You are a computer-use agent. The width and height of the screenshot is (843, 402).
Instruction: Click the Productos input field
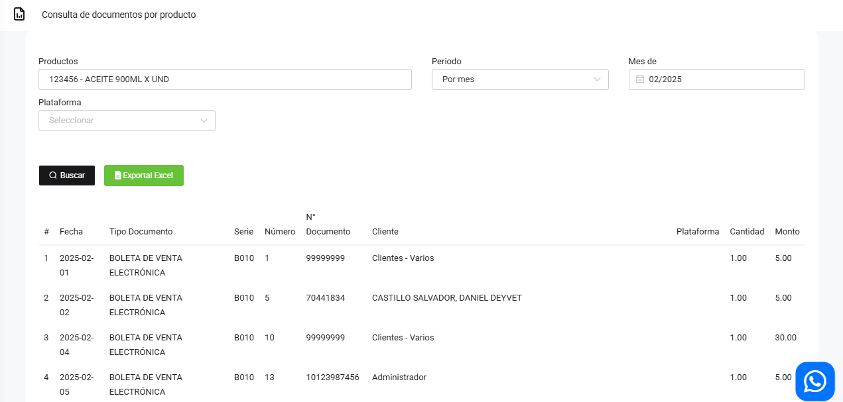point(225,79)
